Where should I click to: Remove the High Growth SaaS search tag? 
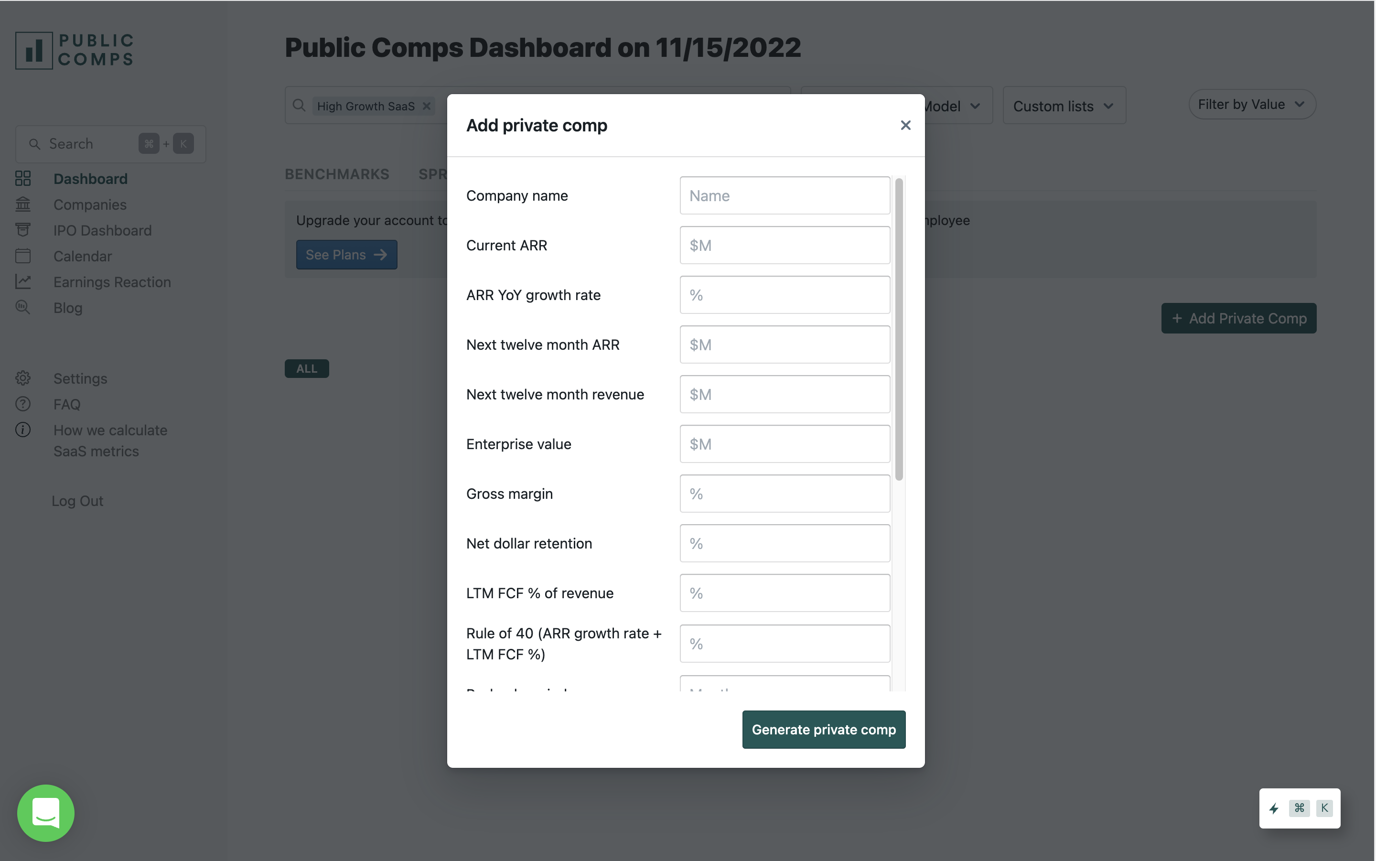tap(426, 105)
